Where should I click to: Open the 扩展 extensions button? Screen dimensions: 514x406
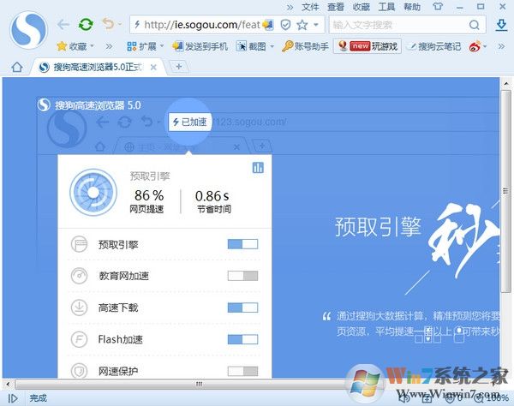[x=141, y=46]
